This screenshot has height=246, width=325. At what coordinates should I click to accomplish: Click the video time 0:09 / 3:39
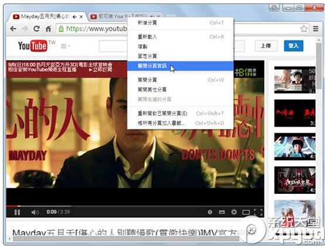coord(58,212)
